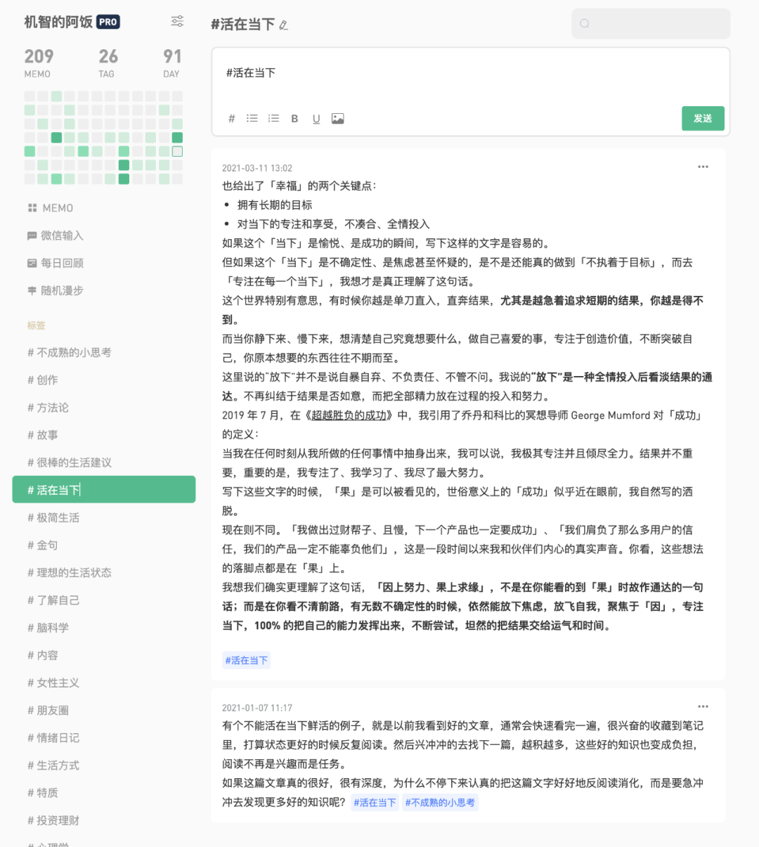Click the 91 DAY count statistic
759x847 pixels.
pyautogui.click(x=172, y=62)
